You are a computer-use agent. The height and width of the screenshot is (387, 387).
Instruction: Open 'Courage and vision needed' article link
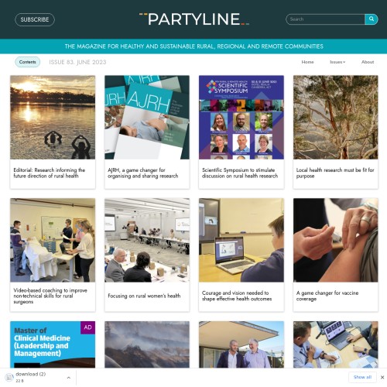[237, 296]
